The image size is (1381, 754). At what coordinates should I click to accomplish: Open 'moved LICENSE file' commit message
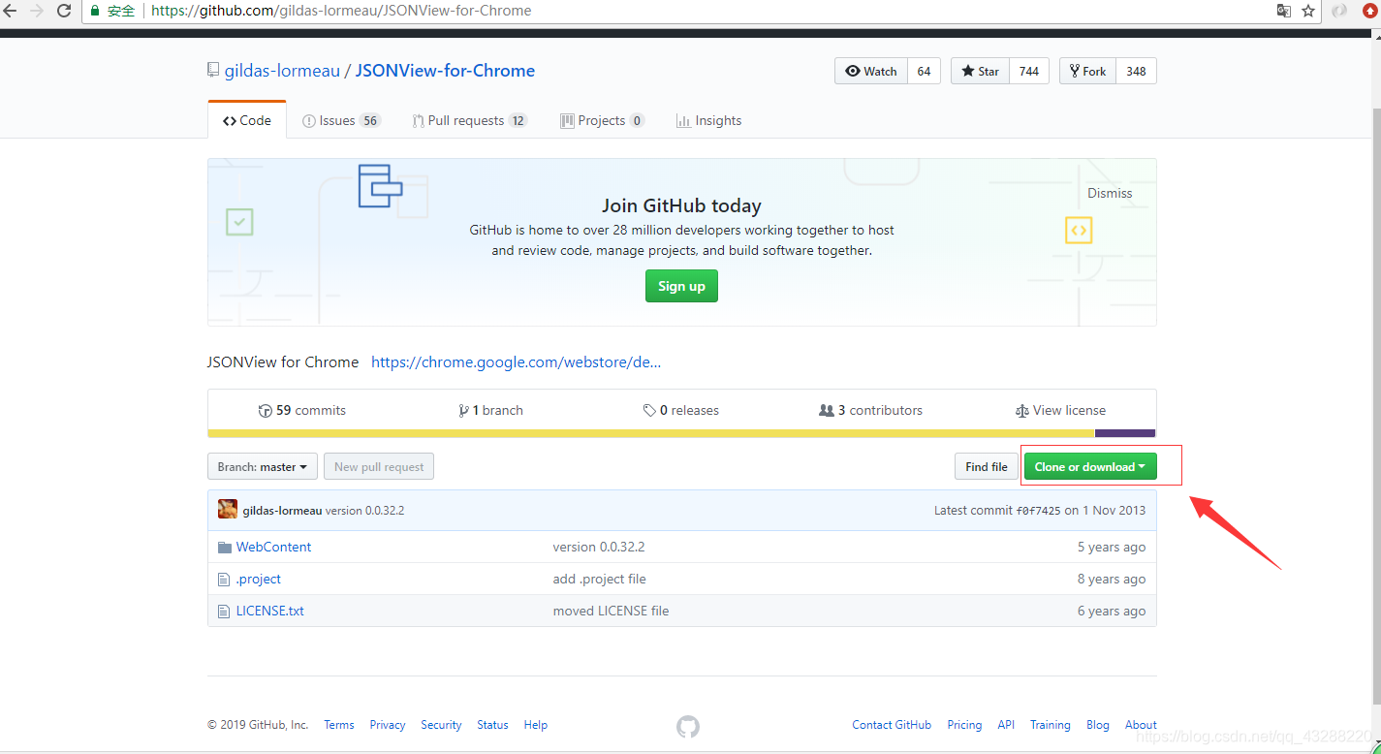pos(612,611)
